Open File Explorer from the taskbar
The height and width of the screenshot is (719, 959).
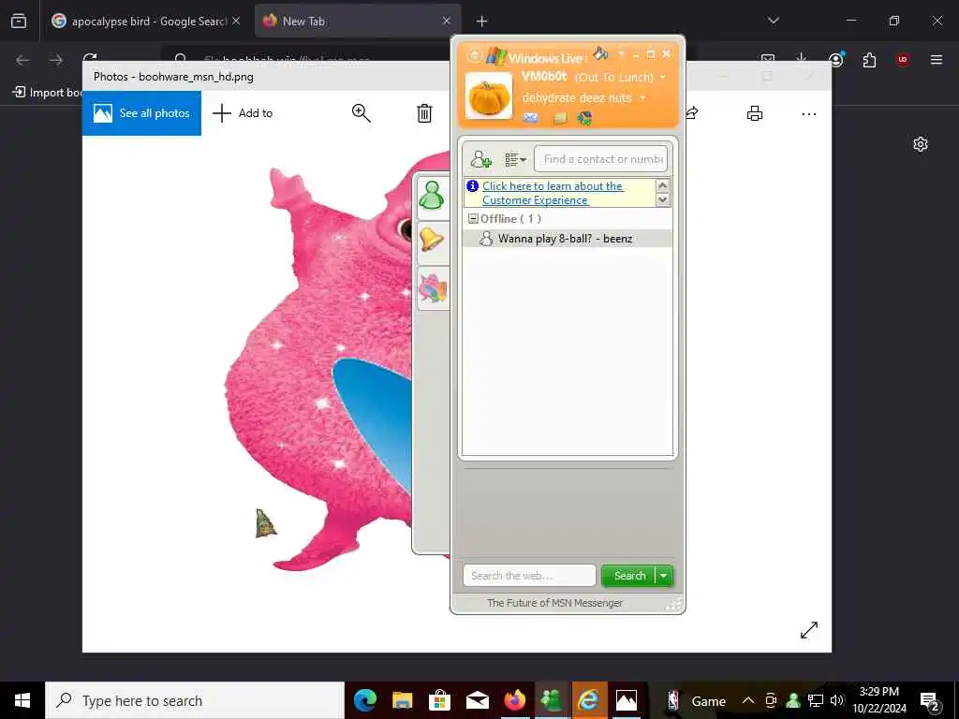tap(403, 700)
